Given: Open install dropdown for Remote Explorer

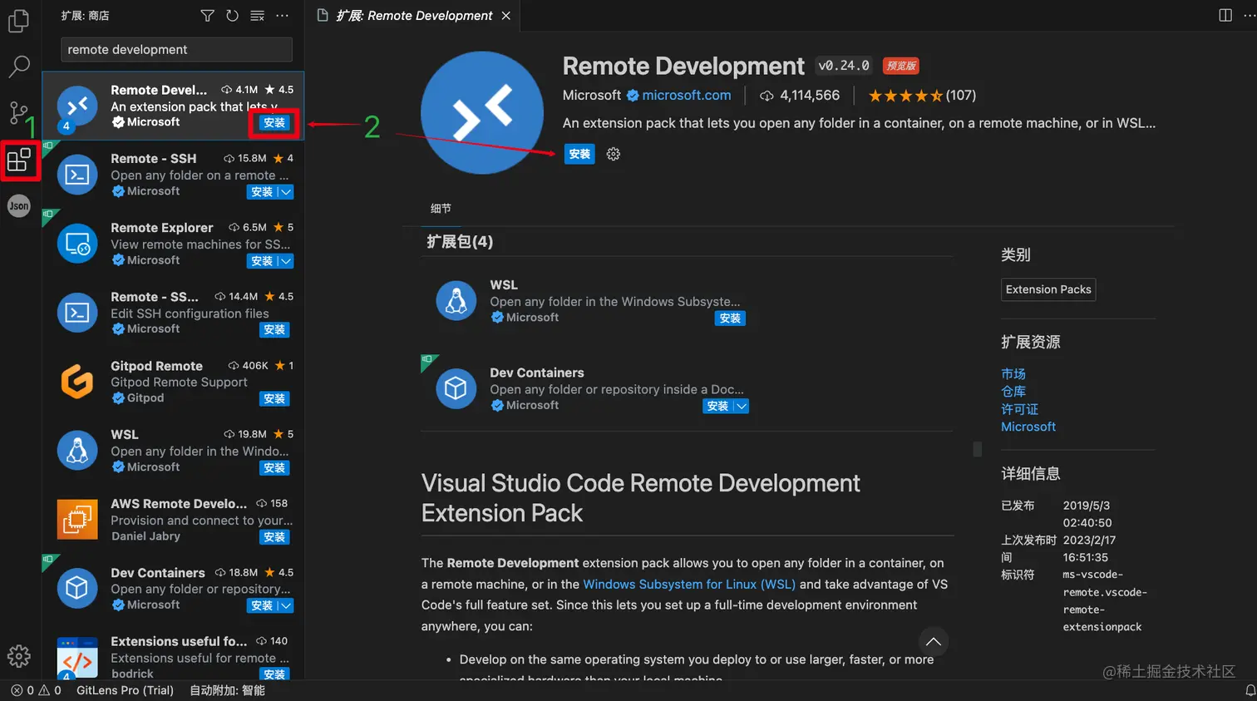Looking at the screenshot, I should click(286, 261).
